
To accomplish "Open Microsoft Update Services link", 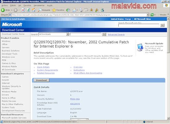I will pos(14,118).
